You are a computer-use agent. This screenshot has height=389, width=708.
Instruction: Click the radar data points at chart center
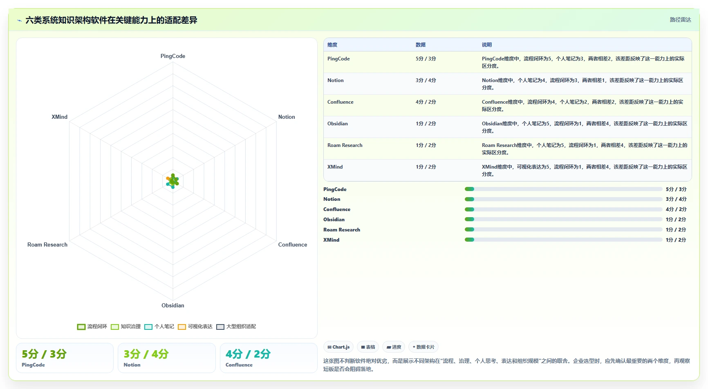(x=173, y=181)
